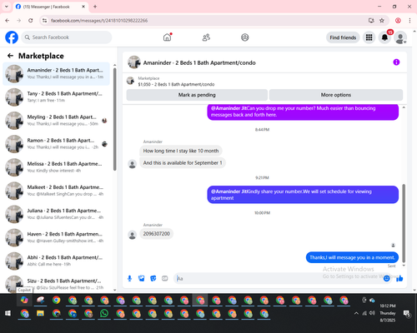Open Facebook home via the logo
Image resolution: width=417 pixels, height=333 pixels.
click(x=12, y=37)
